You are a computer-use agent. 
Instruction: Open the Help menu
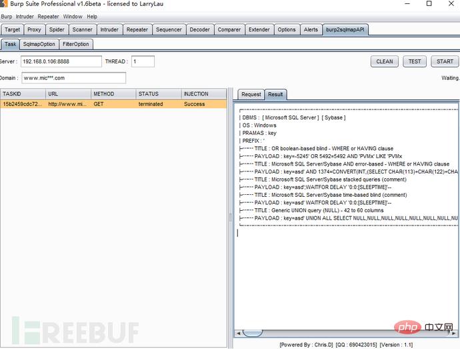coord(92,17)
